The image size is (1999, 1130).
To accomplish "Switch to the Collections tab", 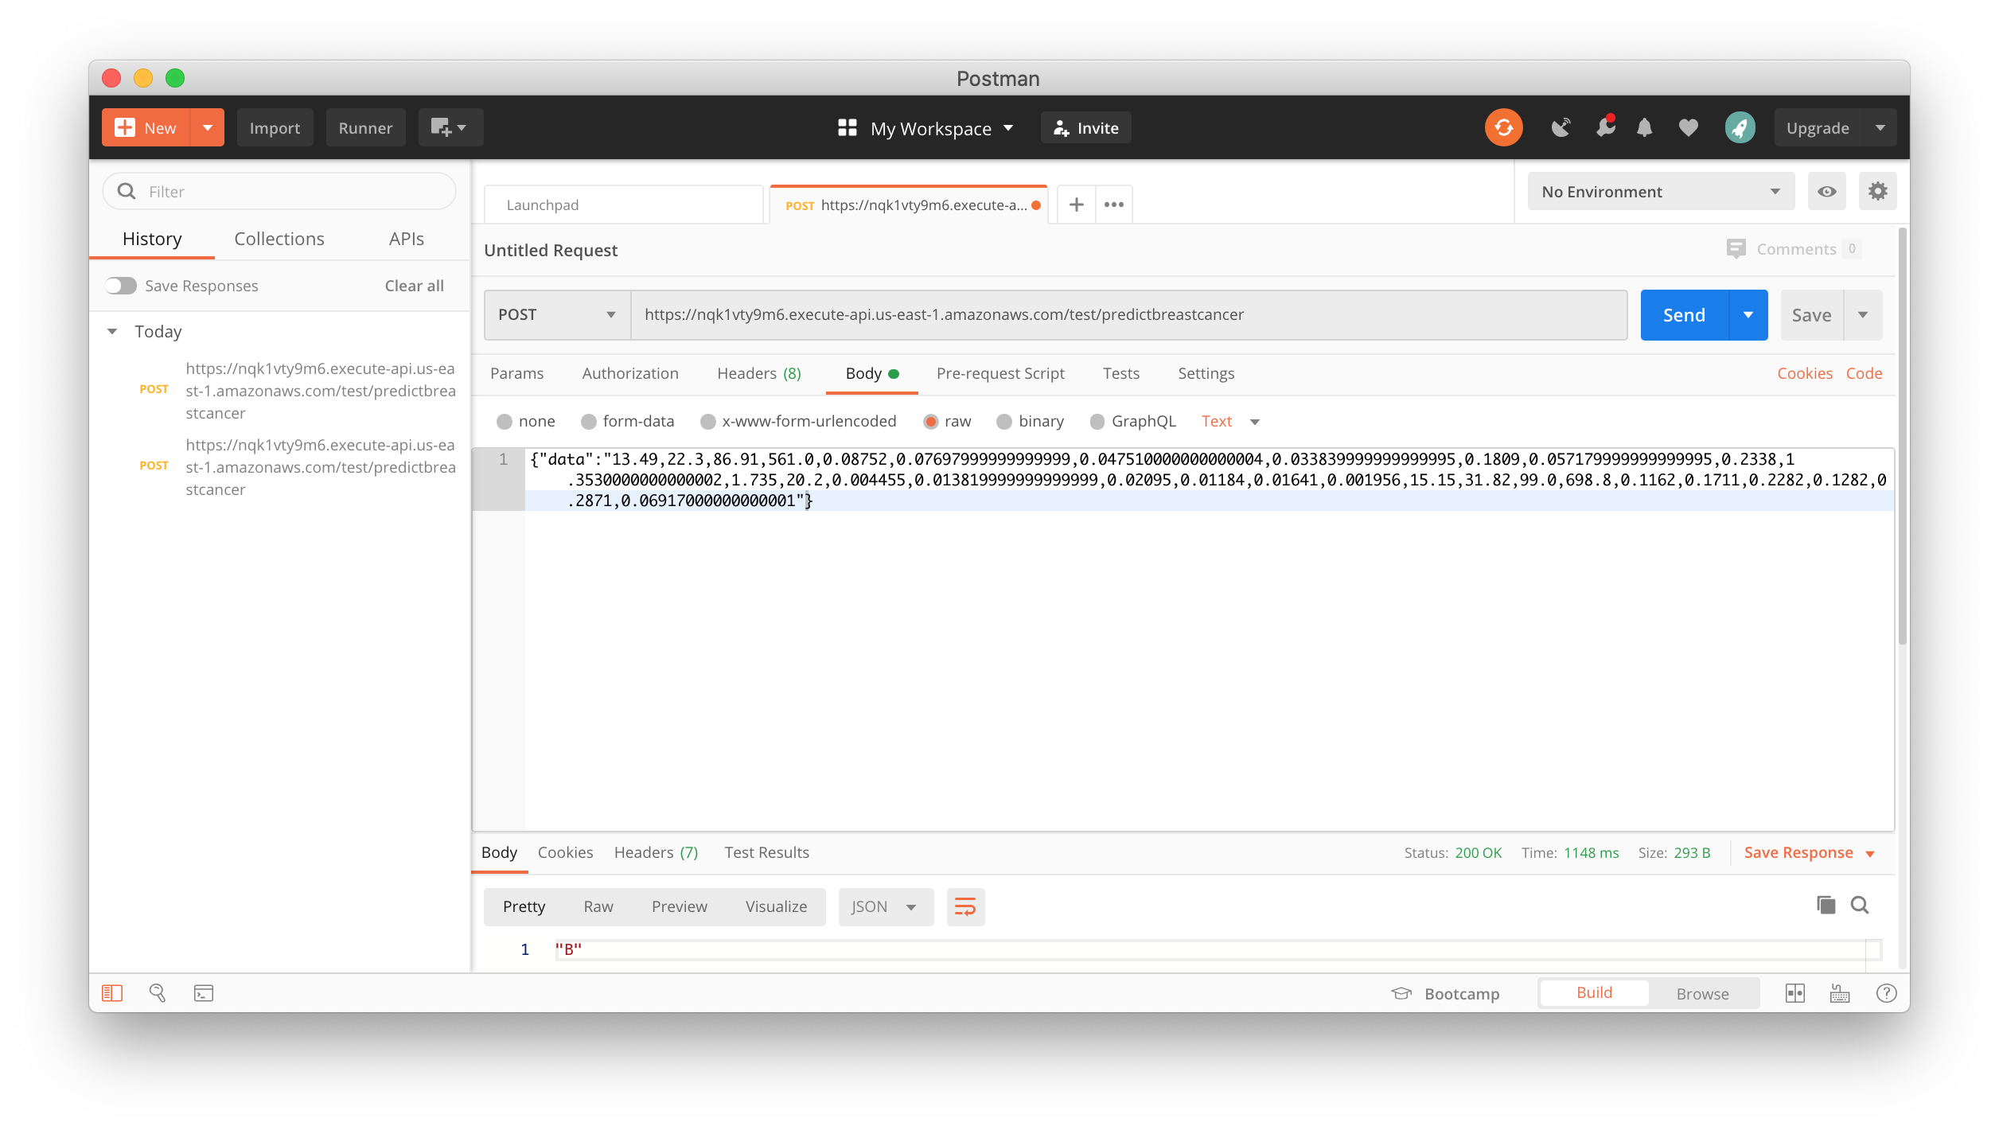I will (279, 239).
